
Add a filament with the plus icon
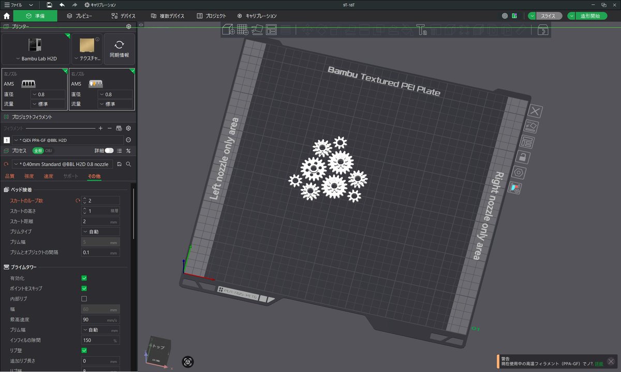pyautogui.click(x=100, y=128)
